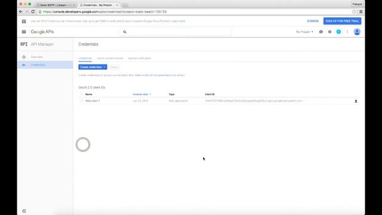This screenshot has width=382, height=215.
Task: Open the account avatar icon
Action: tap(357, 32)
